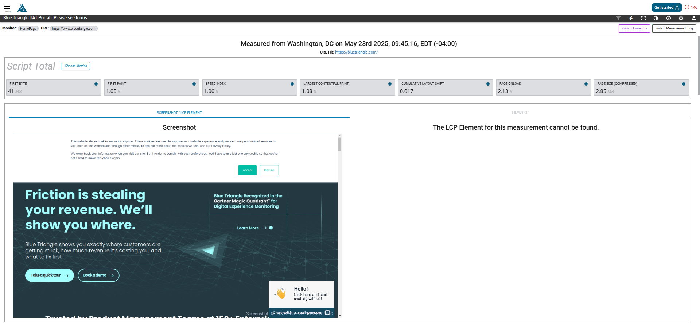Click the Page Onload info icon
This screenshot has height=324, width=700.
click(586, 84)
